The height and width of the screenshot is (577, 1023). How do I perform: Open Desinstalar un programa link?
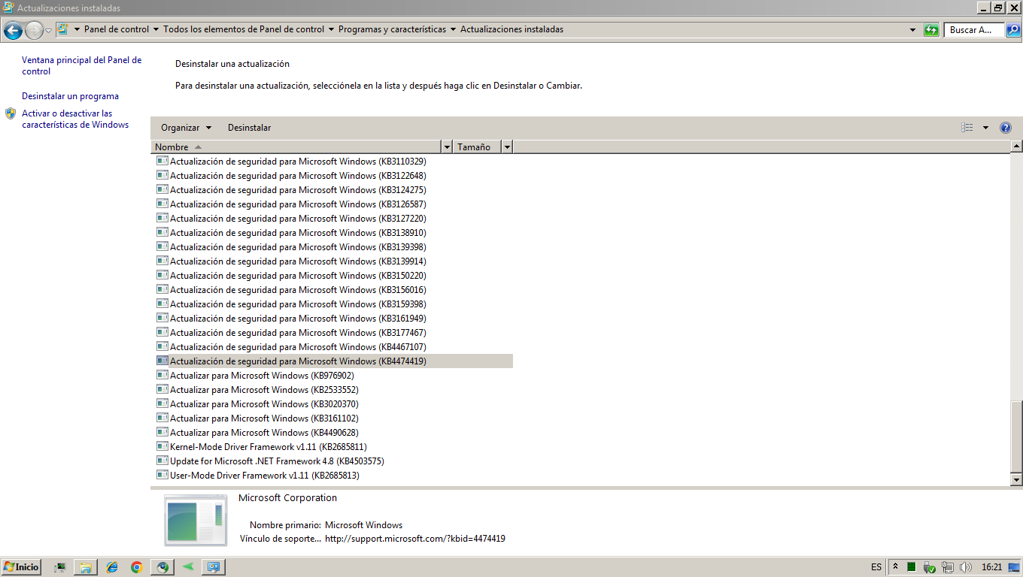pyautogui.click(x=70, y=96)
